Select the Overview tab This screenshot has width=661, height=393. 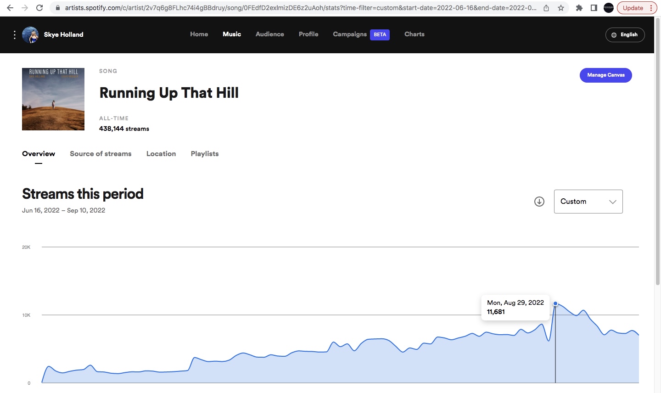pos(39,154)
